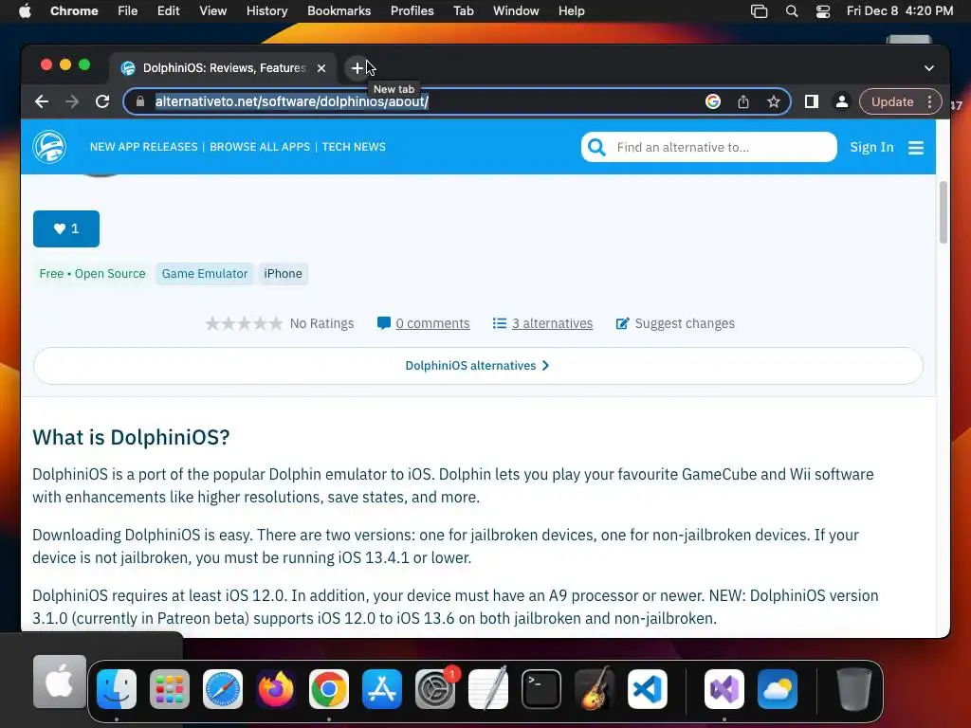971x728 pixels.
Task: Click the AlternativeTo site logo
Action: coord(49,147)
